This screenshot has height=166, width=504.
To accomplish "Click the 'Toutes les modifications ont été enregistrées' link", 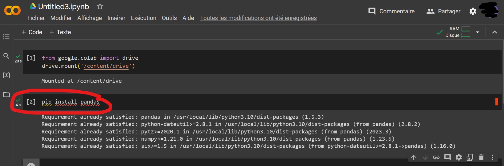I will [x=258, y=18].
